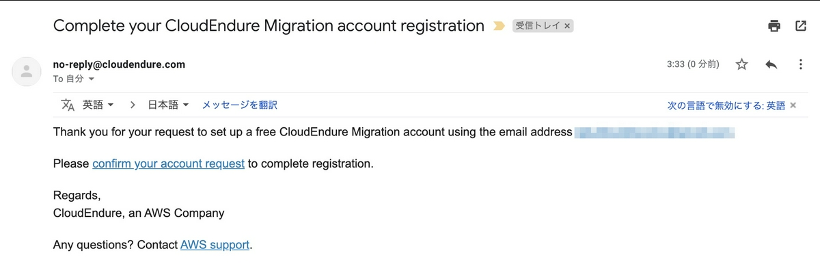The width and height of the screenshot is (820, 277).
Task: Click 次の言語で無効にする: 英語 link
Action: [726, 105]
